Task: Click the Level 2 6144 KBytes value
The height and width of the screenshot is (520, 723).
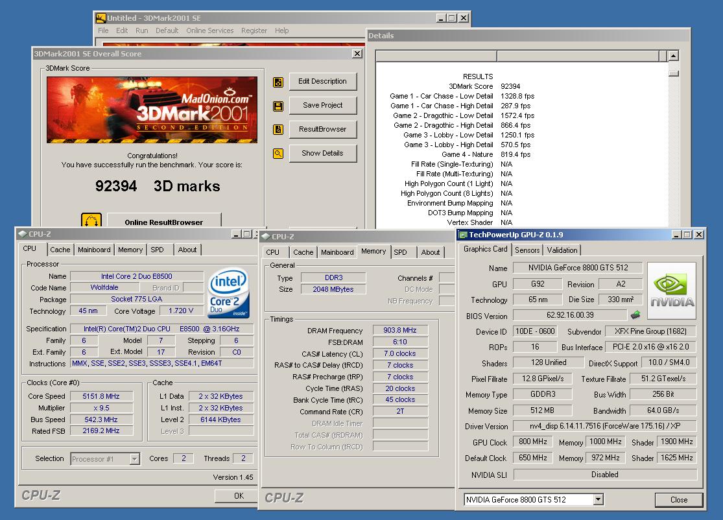Action: [x=221, y=420]
